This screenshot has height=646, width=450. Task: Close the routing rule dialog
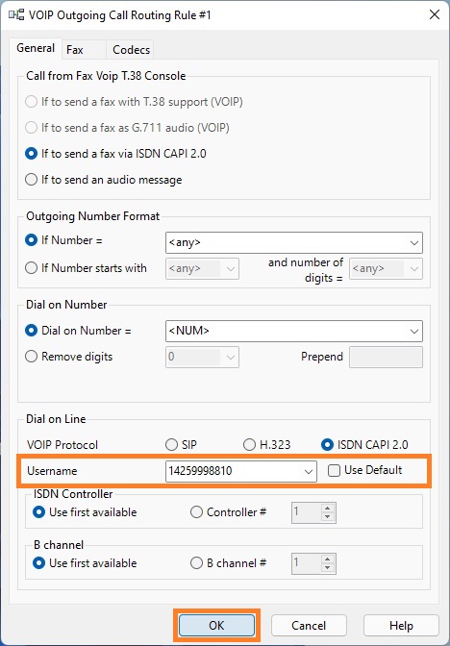coord(435,15)
